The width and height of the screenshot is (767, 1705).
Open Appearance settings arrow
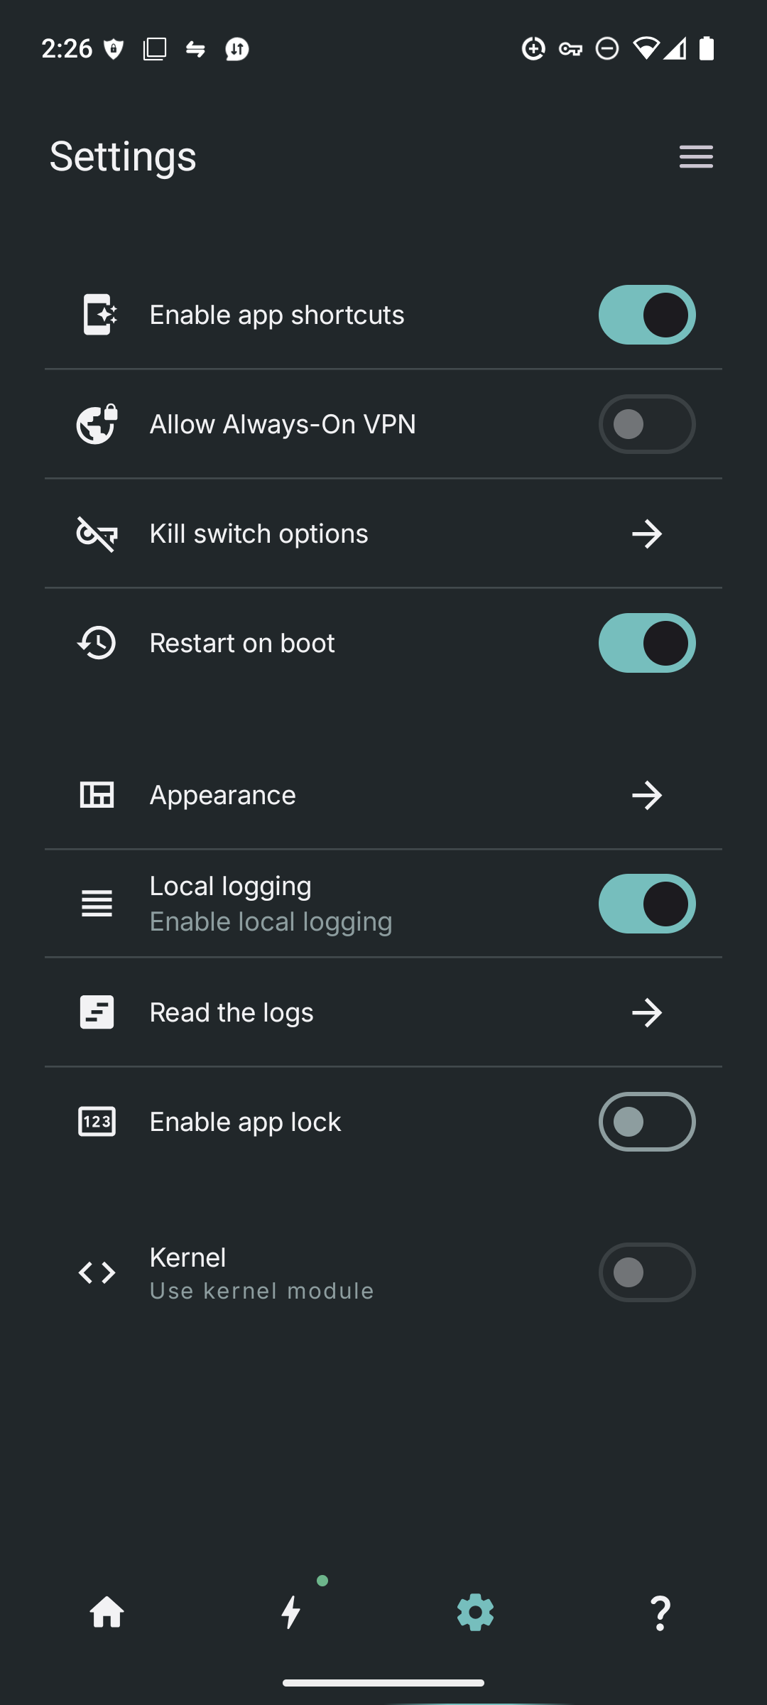click(646, 795)
